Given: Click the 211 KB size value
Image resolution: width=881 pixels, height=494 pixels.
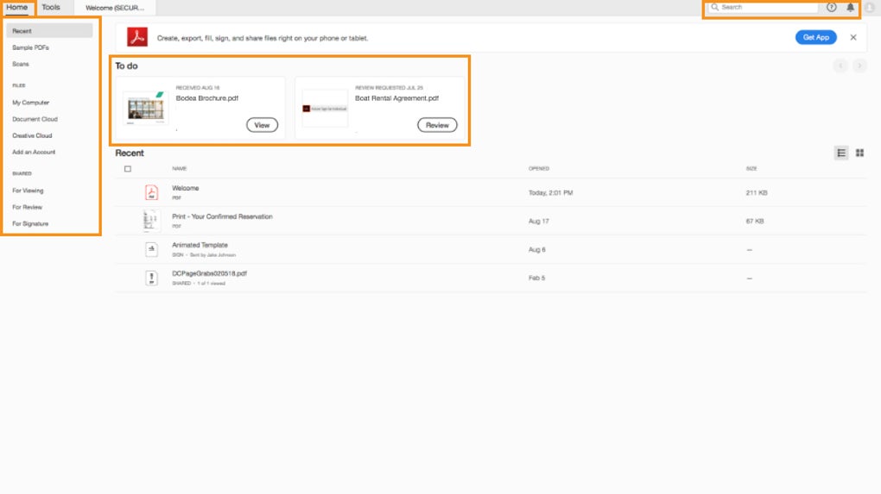Looking at the screenshot, I should point(757,193).
